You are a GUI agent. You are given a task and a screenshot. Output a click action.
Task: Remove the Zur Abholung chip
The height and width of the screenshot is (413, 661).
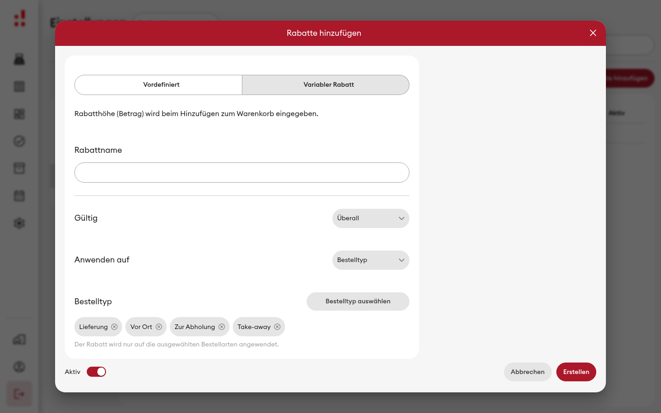tap(222, 327)
